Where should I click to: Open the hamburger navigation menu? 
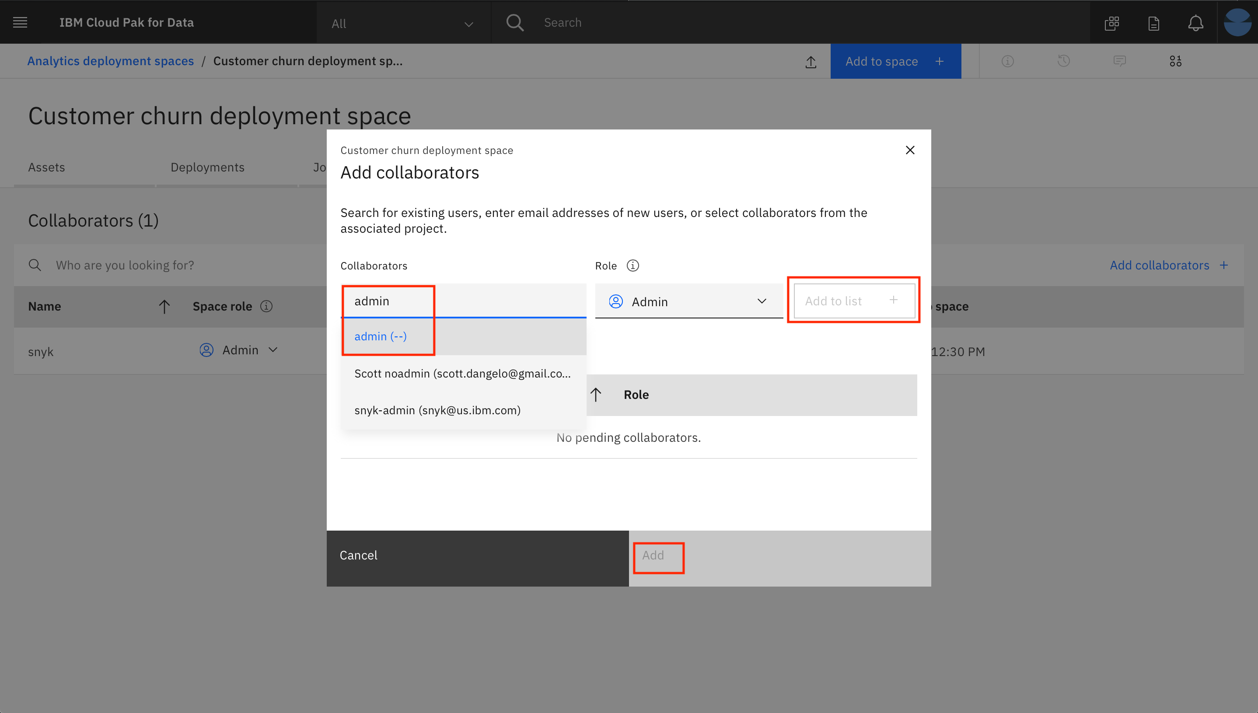[x=20, y=22]
